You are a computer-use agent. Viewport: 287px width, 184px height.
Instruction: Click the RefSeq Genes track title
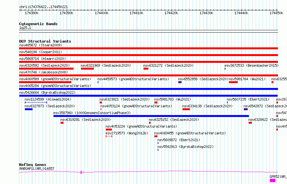(33, 165)
